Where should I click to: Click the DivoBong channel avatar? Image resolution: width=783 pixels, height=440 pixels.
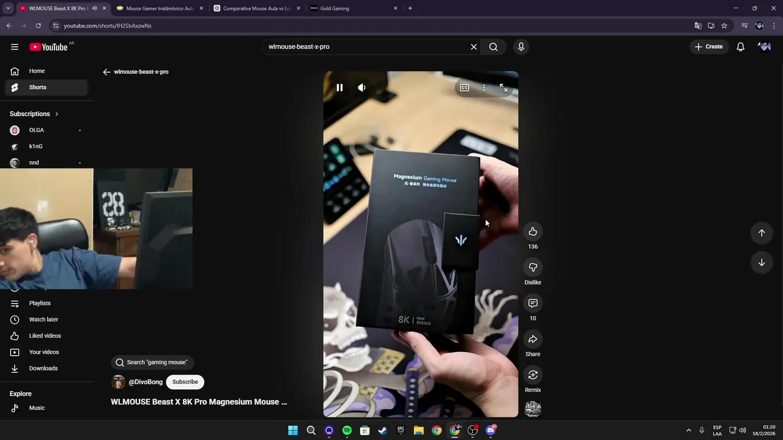tap(118, 382)
